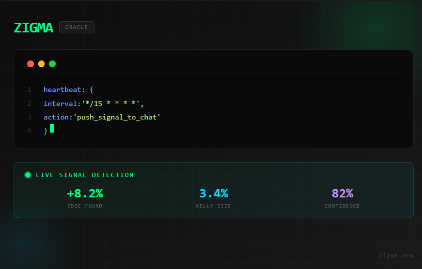Viewport: 422px width, 269px height.
Task: Select the 'heartbeat: {' code line
Action: click(x=69, y=90)
